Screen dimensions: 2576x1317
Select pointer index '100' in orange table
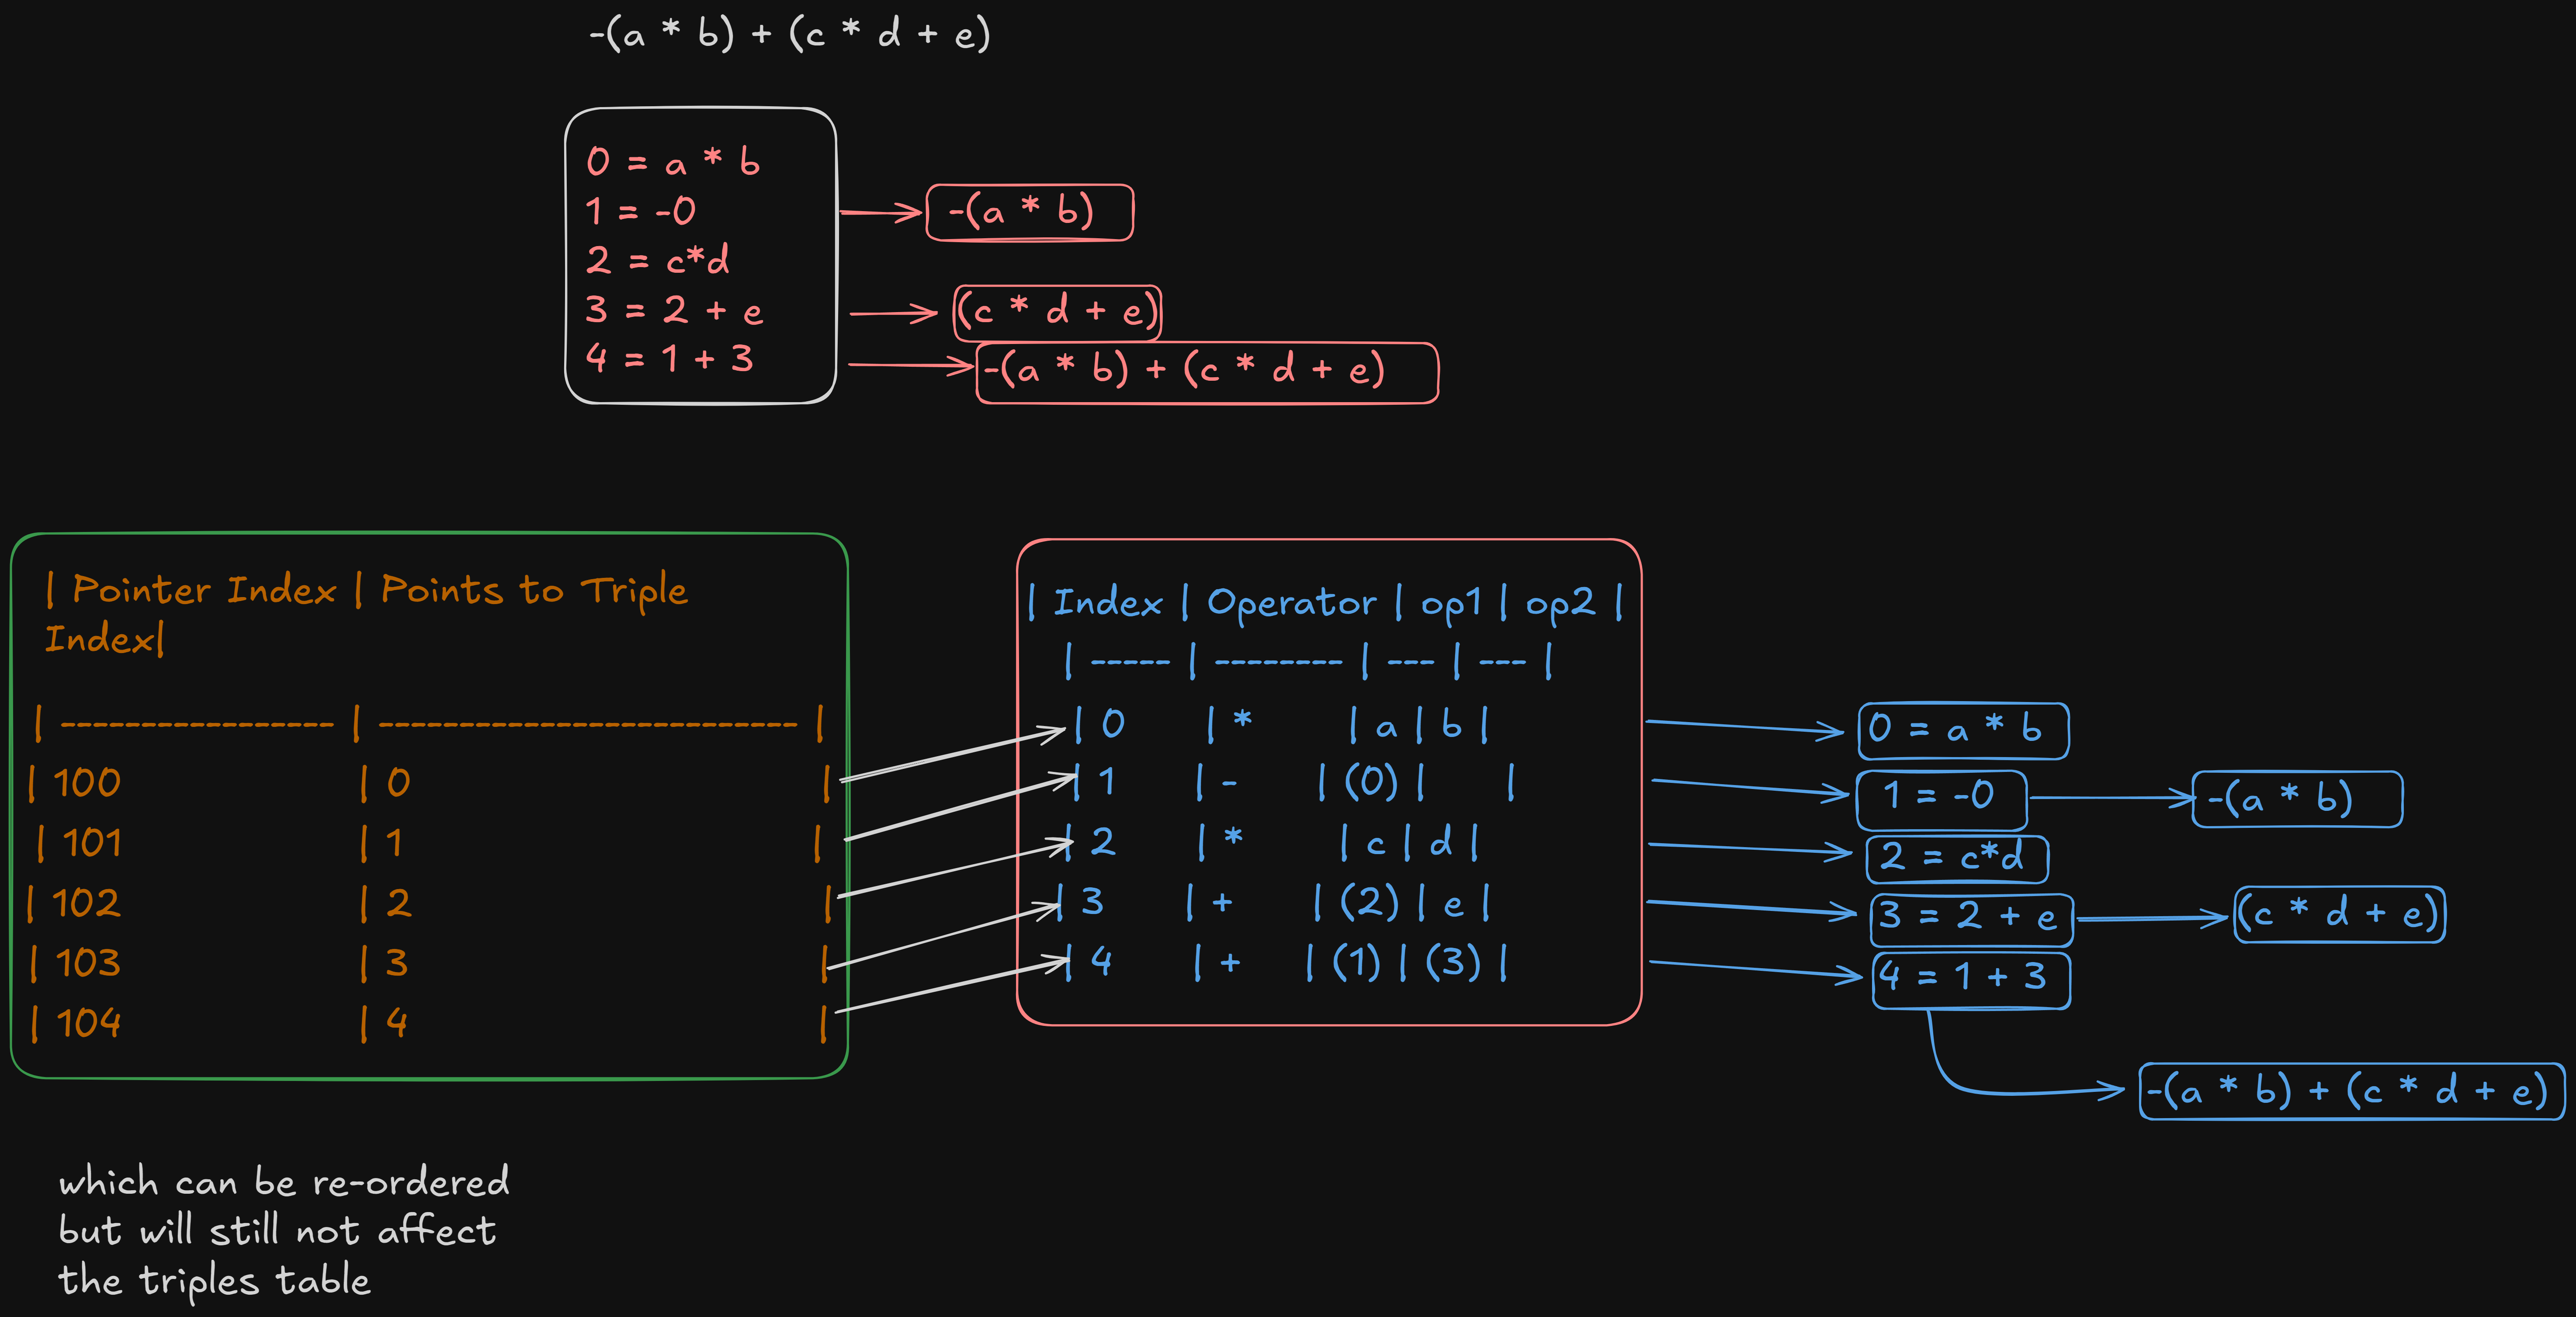tap(87, 783)
